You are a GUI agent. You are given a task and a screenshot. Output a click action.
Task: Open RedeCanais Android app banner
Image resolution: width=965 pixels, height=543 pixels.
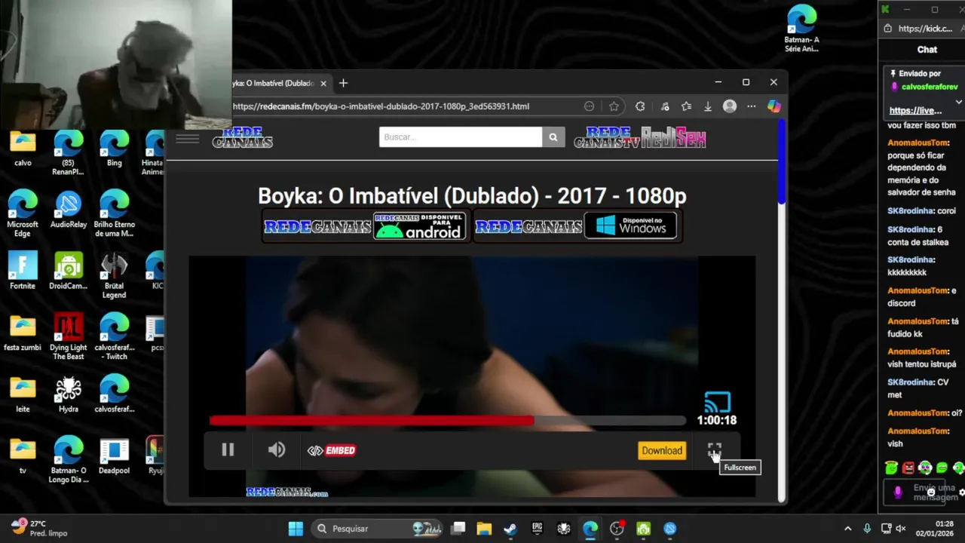(366, 226)
